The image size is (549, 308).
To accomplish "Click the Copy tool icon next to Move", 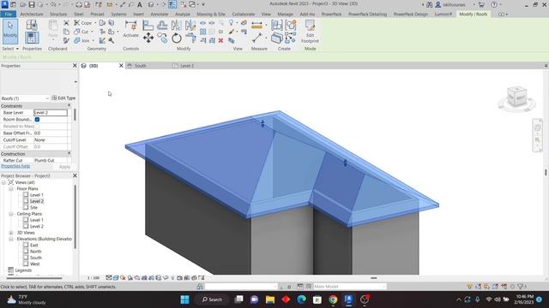I will [x=162, y=38].
